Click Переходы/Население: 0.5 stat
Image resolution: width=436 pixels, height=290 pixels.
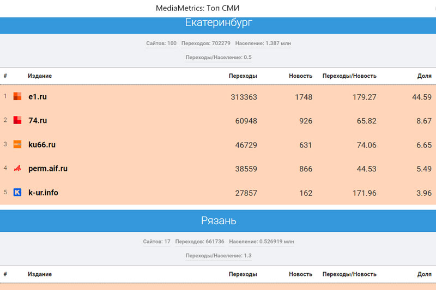point(219,58)
